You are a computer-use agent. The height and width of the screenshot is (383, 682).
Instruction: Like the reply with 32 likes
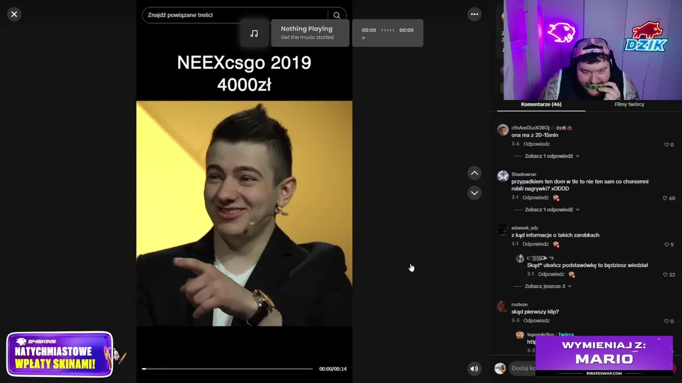pyautogui.click(x=664, y=275)
